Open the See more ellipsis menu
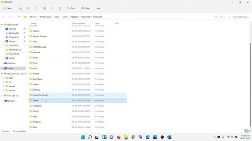The width and height of the screenshot is (252, 141). tap(98, 8)
